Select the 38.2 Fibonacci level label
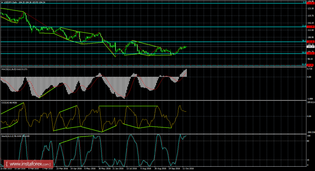This screenshot has width=315, height=171. (304, 41)
